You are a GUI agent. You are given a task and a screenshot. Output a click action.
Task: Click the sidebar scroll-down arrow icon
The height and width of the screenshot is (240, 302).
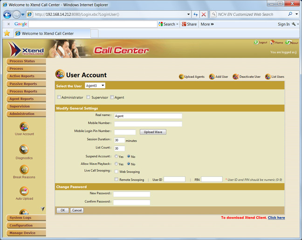click(43, 209)
